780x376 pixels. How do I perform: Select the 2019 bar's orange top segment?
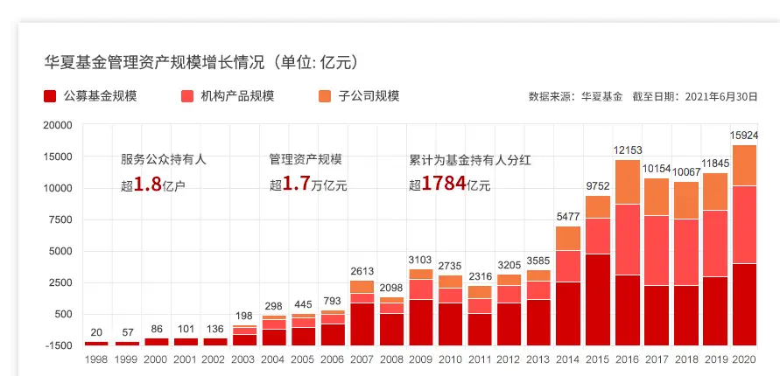715,191
